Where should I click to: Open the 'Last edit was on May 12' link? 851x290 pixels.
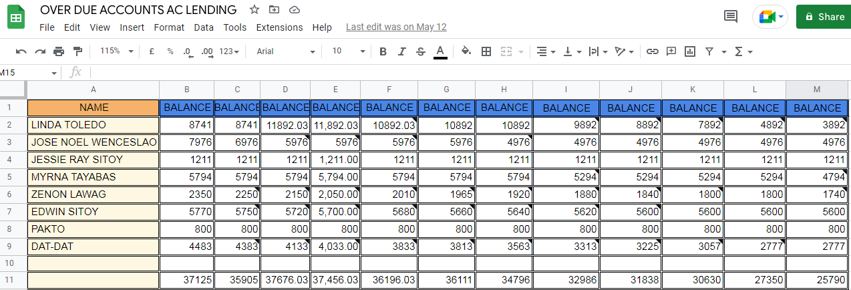pyautogui.click(x=396, y=27)
